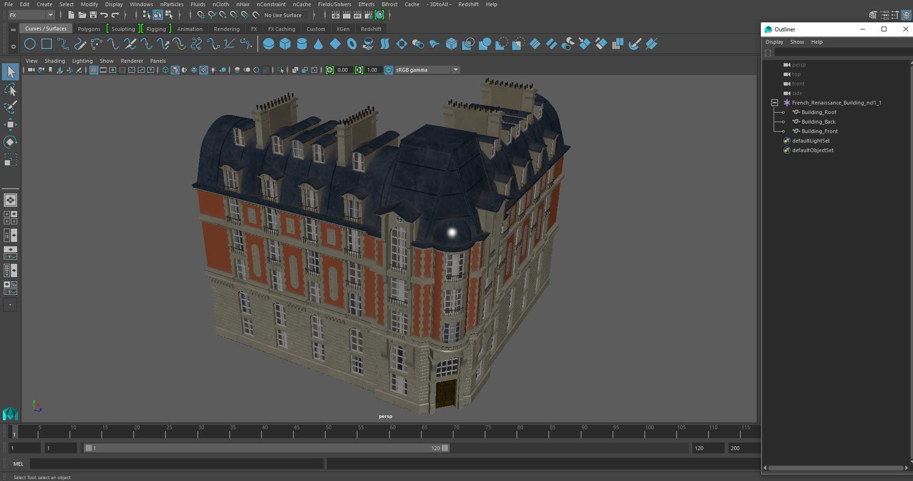This screenshot has width=913, height=481.
Task: Open the shelf tab switcher menu
Action: (x=13, y=29)
